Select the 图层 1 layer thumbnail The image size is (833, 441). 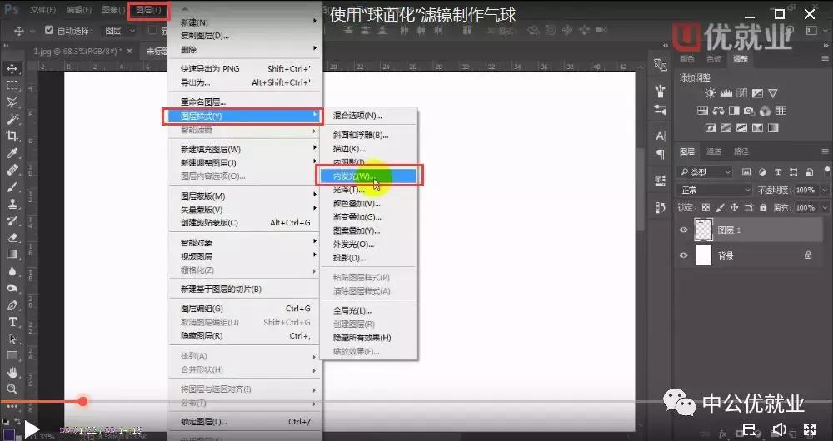(704, 230)
